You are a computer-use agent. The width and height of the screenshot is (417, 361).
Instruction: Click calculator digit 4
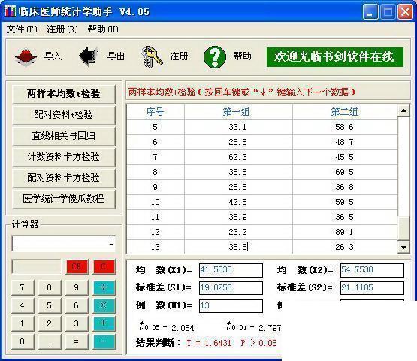23,305
